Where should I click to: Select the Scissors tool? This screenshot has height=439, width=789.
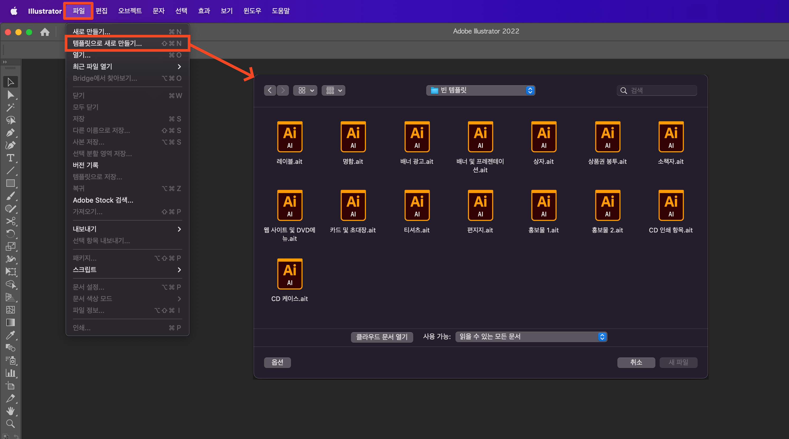pos(10,221)
